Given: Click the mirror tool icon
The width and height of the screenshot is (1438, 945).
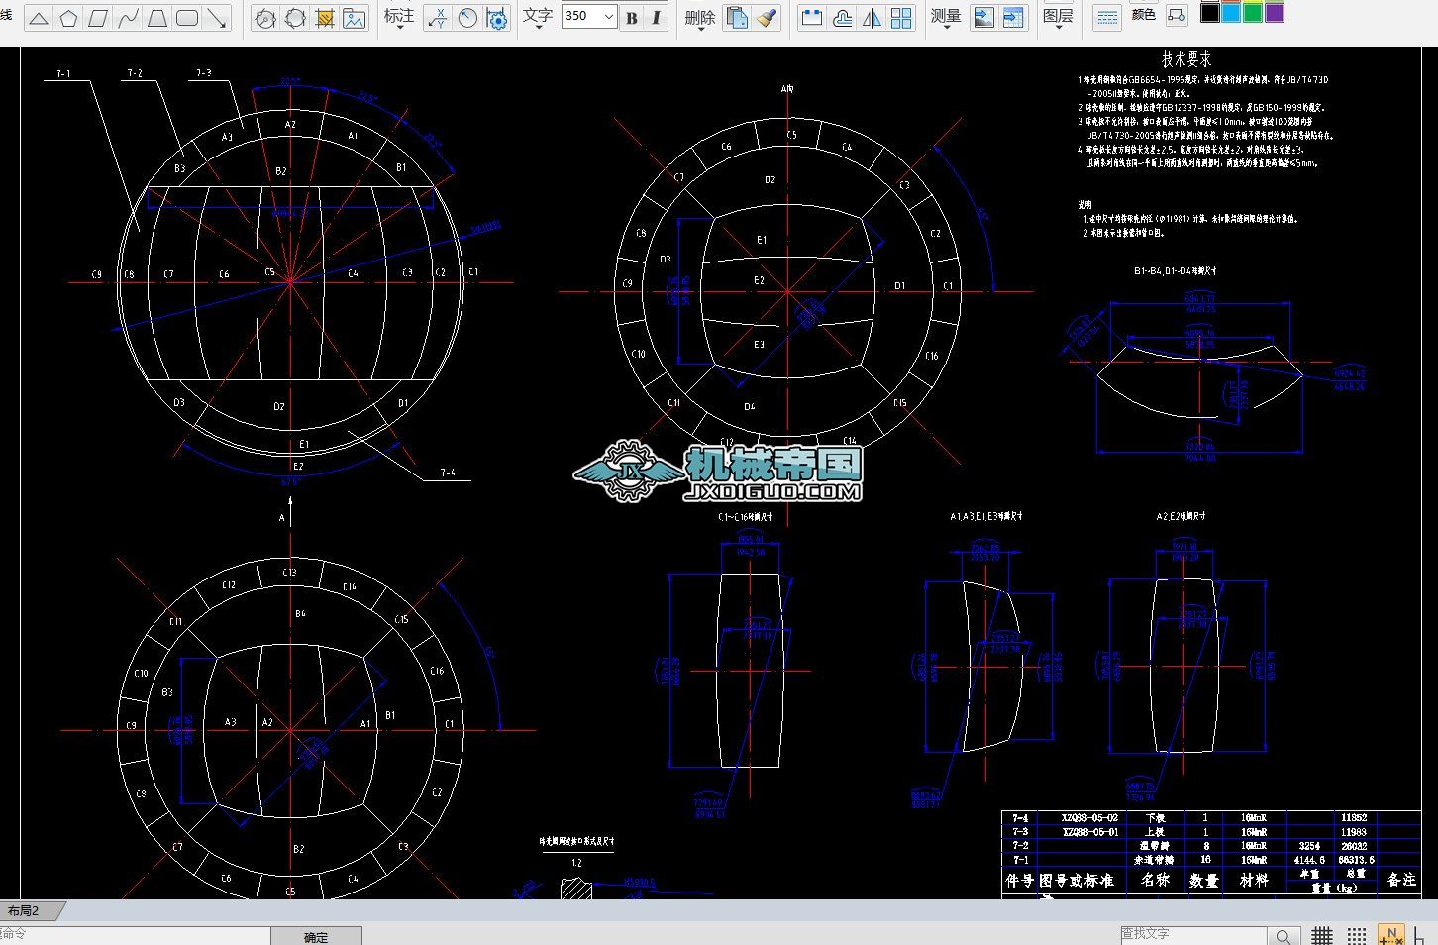Looking at the screenshot, I should (x=872, y=18).
